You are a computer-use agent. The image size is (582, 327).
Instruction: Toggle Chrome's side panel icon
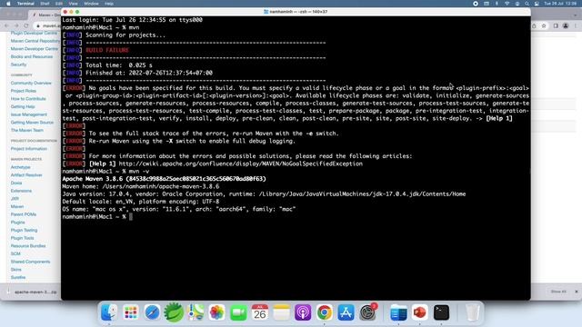[556, 25]
